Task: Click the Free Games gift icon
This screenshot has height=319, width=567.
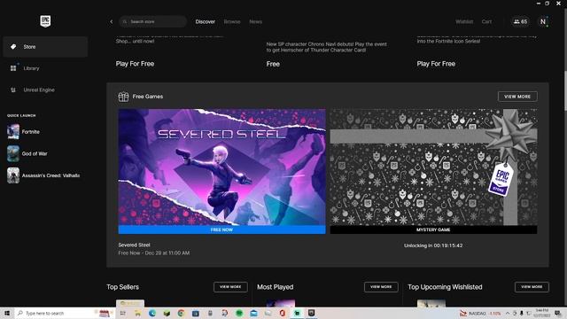Action: click(123, 97)
